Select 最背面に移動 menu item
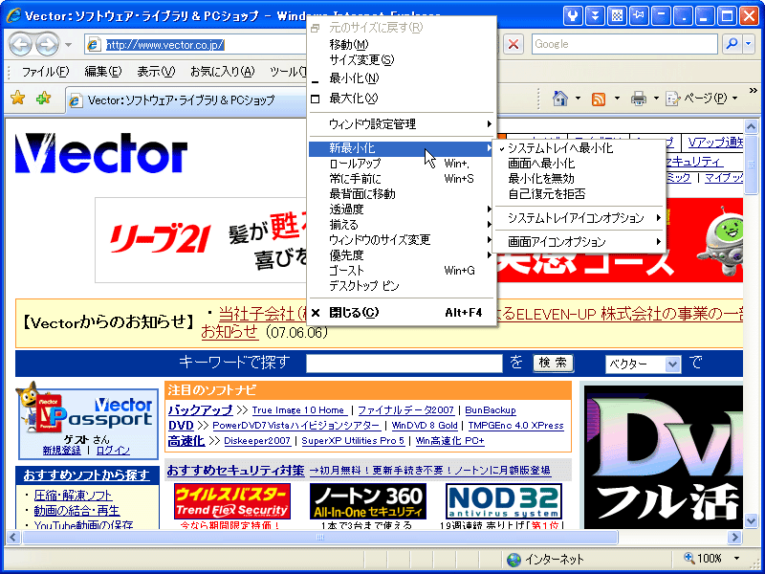 click(402, 194)
